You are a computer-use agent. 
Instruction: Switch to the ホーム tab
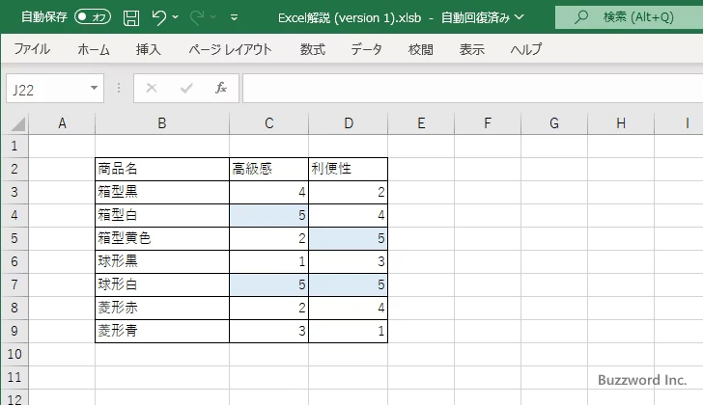tap(94, 49)
